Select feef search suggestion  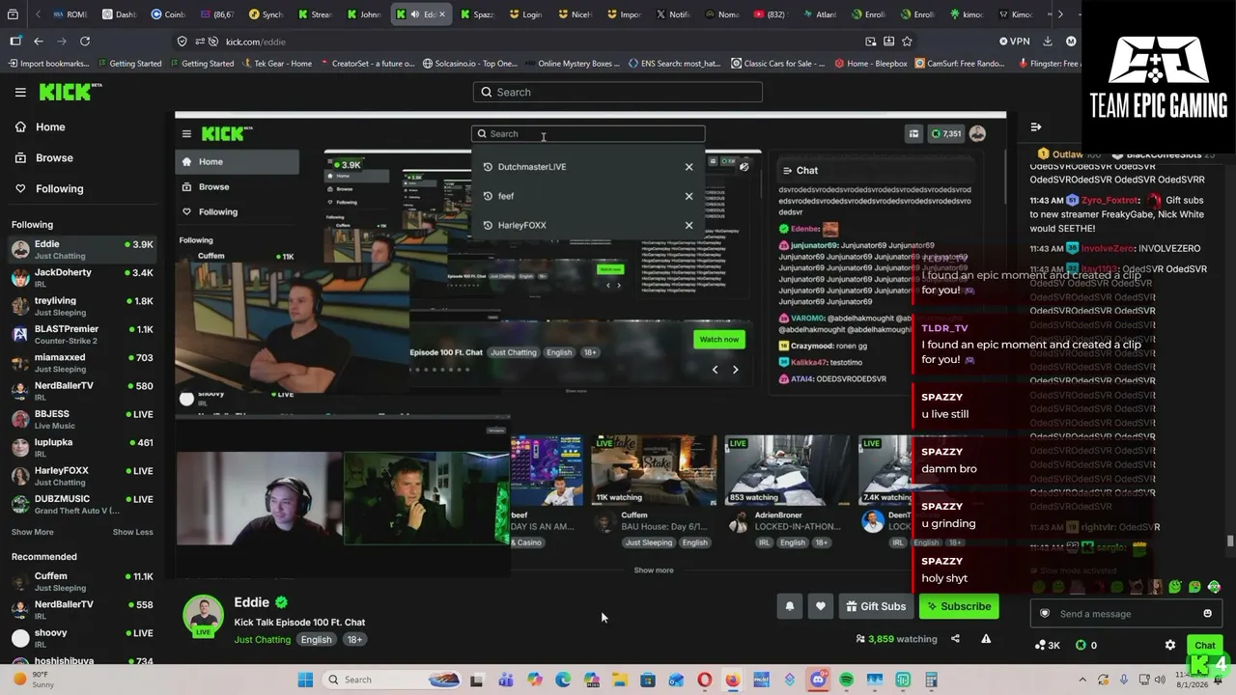506,196
